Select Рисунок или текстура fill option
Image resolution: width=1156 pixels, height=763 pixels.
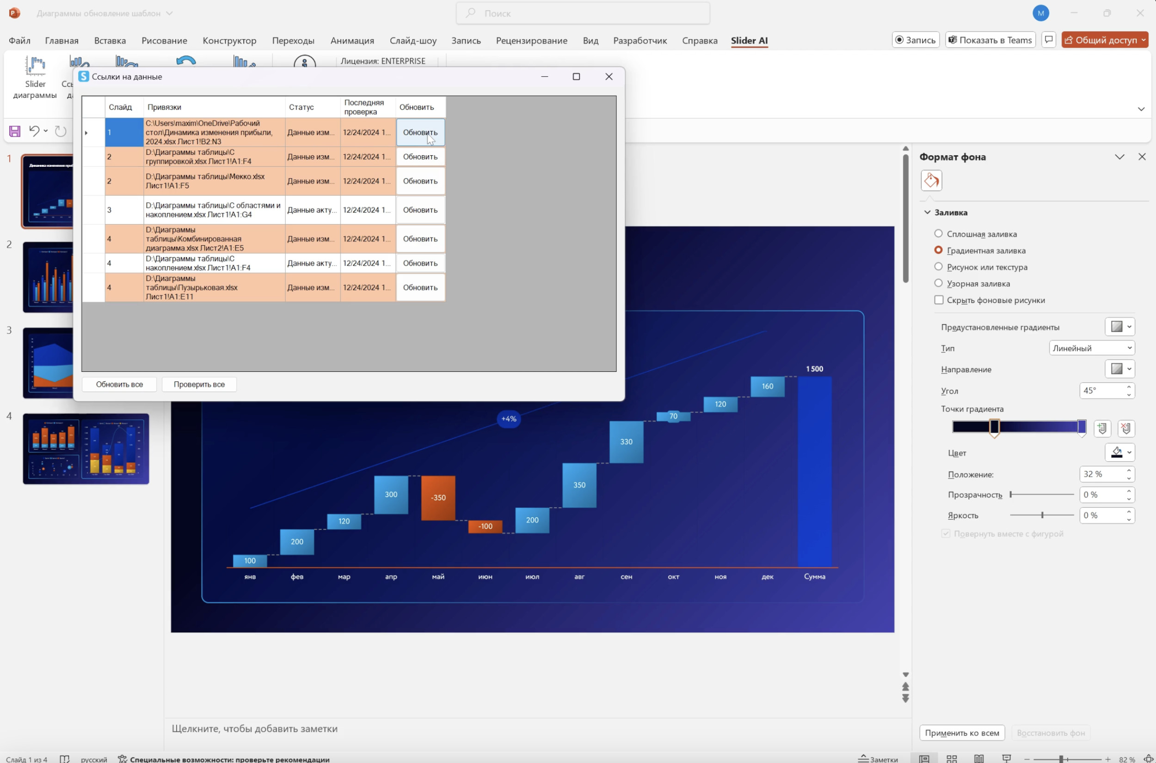tap(938, 266)
